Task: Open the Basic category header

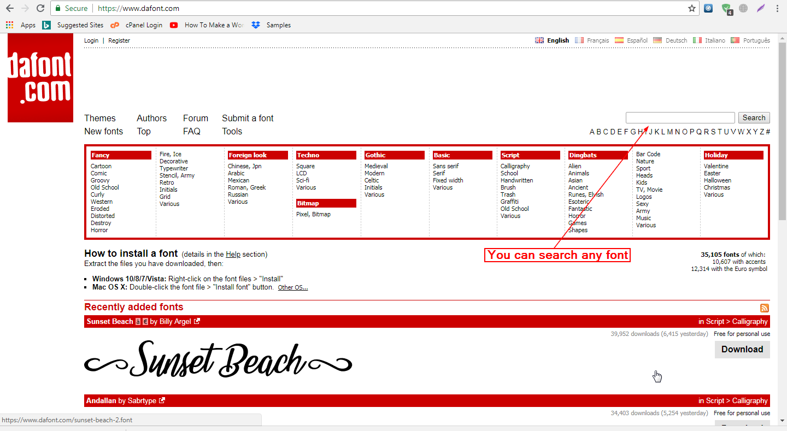Action: 462,155
